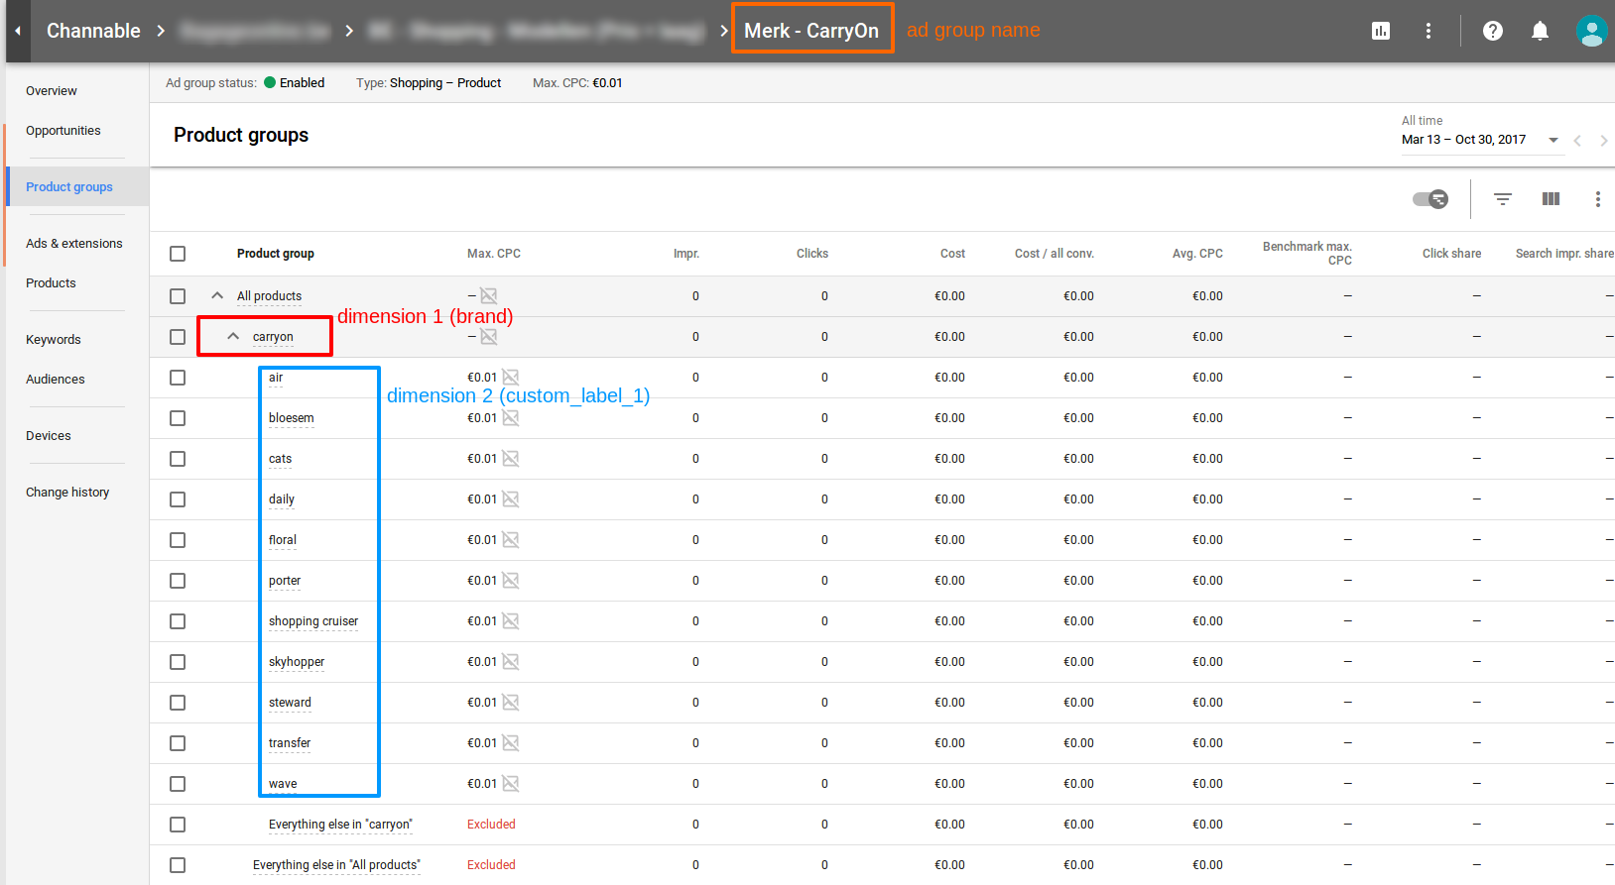
Task: Click Merk - CarryOn in the breadcrumb
Action: [x=811, y=31]
